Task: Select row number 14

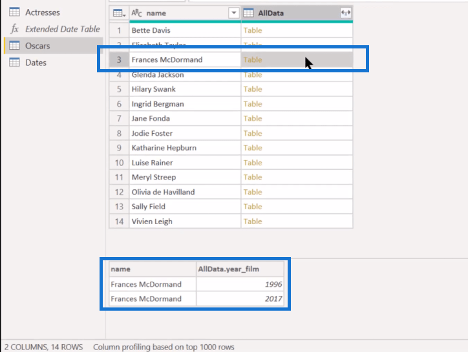Action: [x=119, y=222]
